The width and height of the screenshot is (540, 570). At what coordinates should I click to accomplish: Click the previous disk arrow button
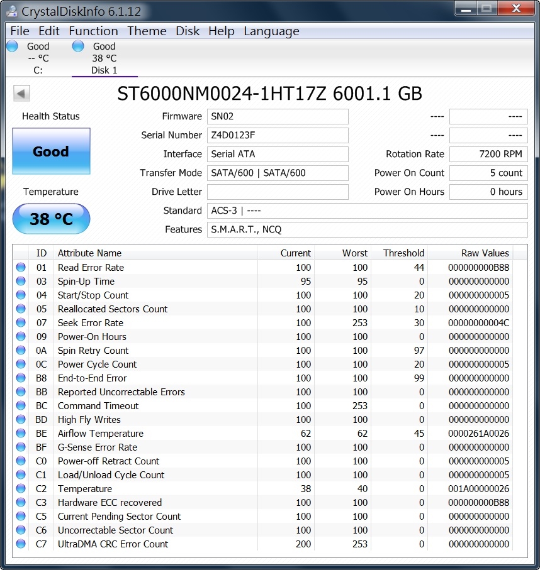tap(21, 94)
